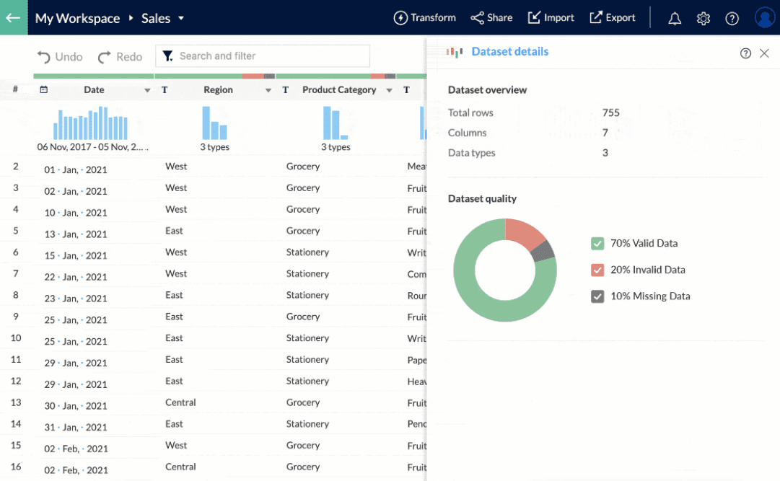Open the user profile avatar

[764, 18]
